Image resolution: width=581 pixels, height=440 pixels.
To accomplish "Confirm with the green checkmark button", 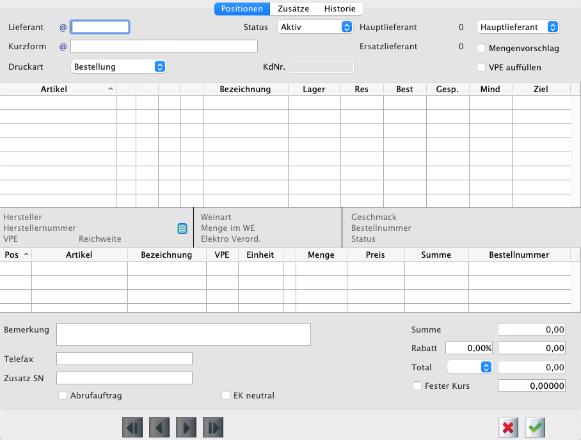I will pos(535,427).
